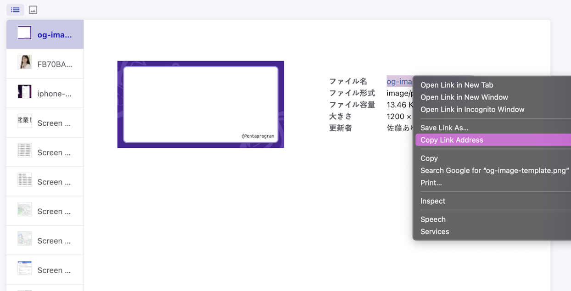
Task: Click @Pentaprogram text in preview
Action: (258, 136)
